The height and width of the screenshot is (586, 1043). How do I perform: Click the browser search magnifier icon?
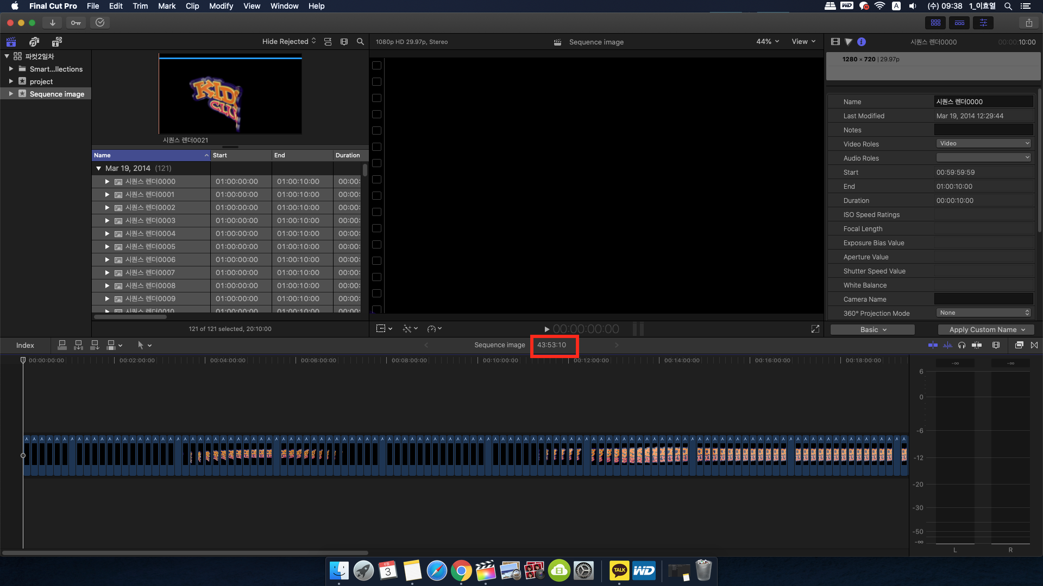[x=360, y=42]
